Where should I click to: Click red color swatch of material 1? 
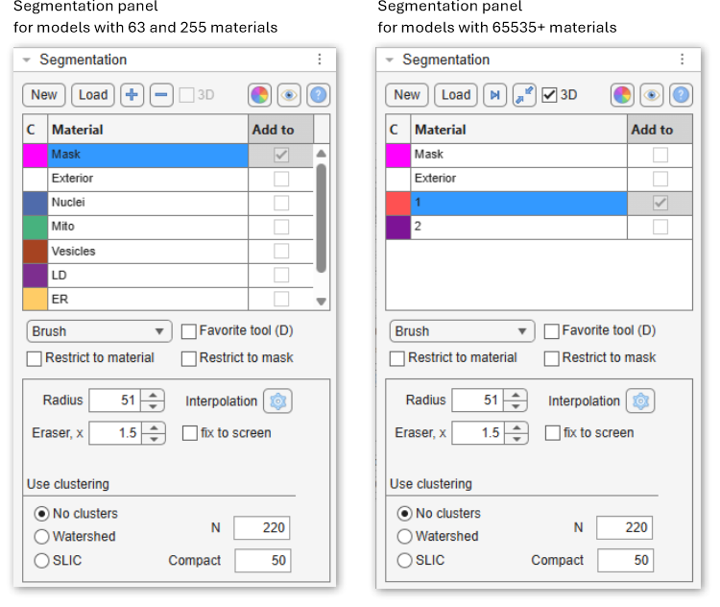pos(398,203)
